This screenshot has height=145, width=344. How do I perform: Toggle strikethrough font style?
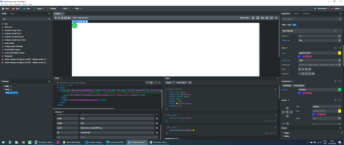pos(310,69)
